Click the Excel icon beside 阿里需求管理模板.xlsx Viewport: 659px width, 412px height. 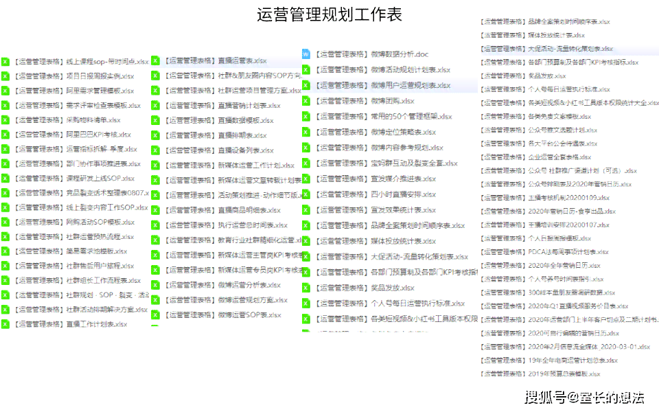click(x=5, y=91)
